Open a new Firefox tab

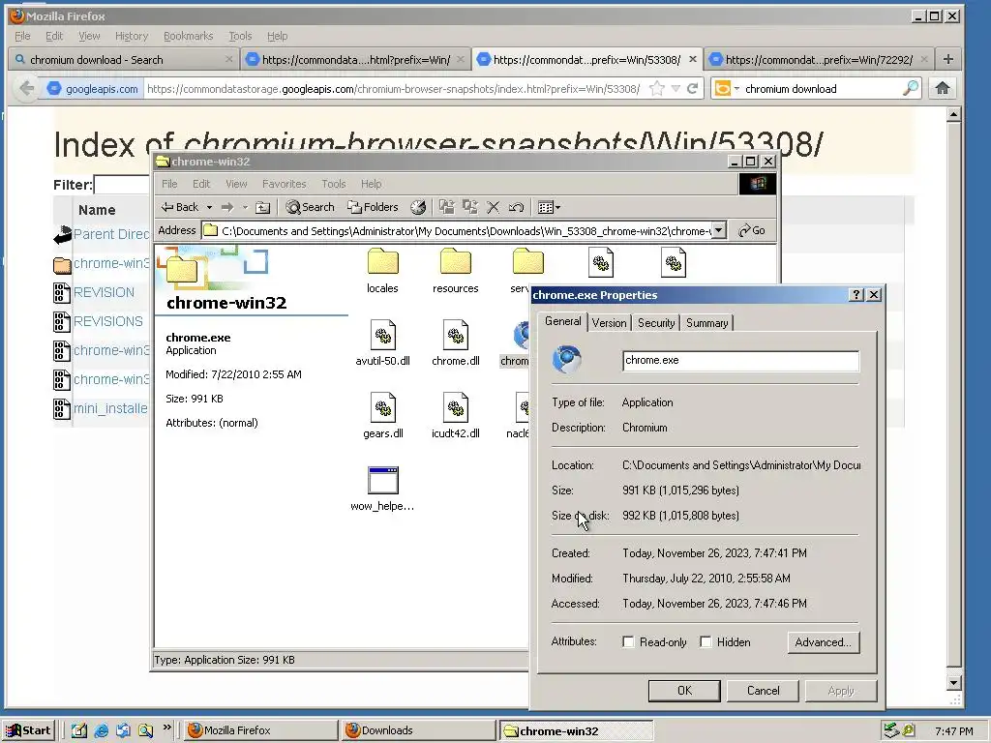coord(948,59)
